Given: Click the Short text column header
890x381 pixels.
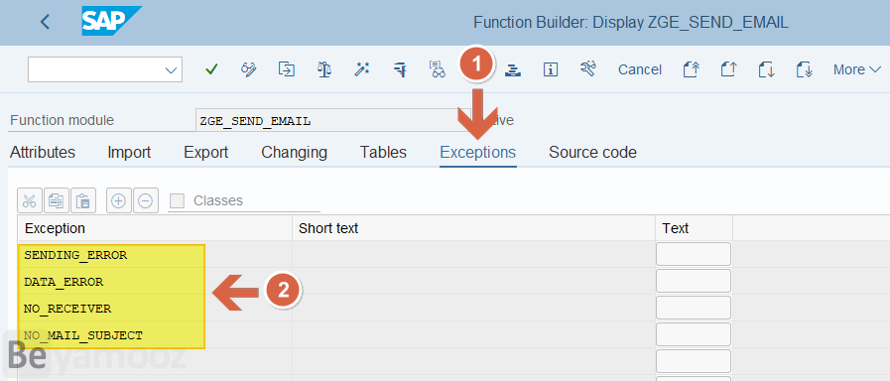Looking at the screenshot, I should (474, 228).
